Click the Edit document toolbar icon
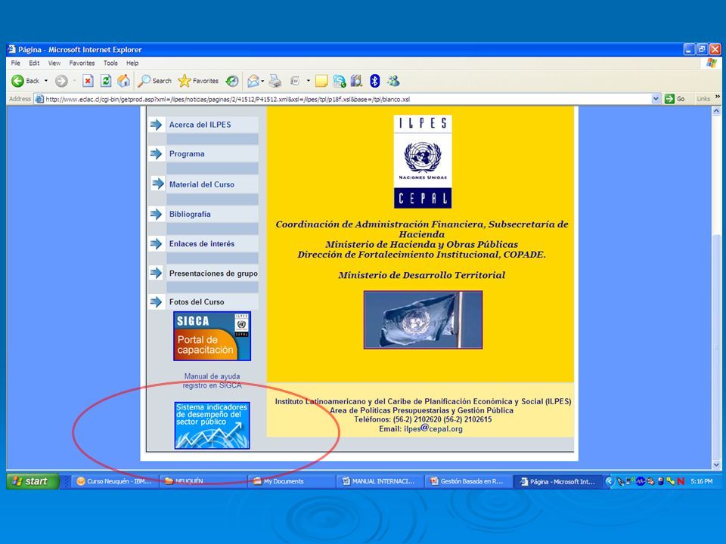The height and width of the screenshot is (544, 726). click(295, 81)
